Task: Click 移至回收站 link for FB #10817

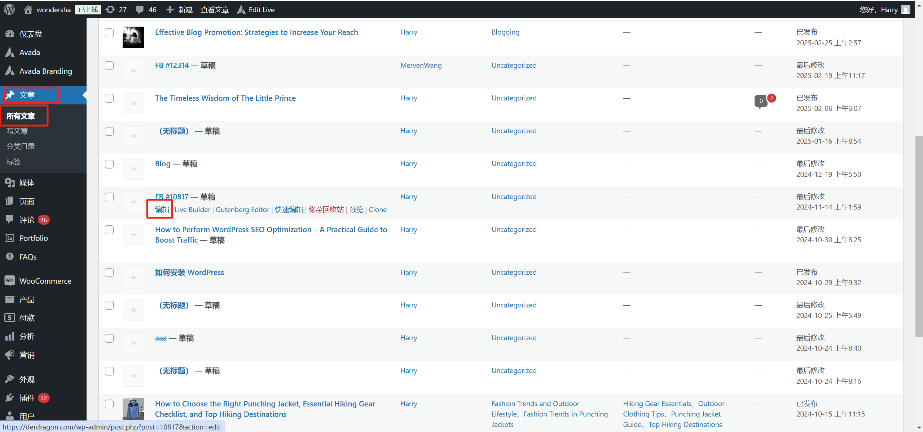Action: 326,210
